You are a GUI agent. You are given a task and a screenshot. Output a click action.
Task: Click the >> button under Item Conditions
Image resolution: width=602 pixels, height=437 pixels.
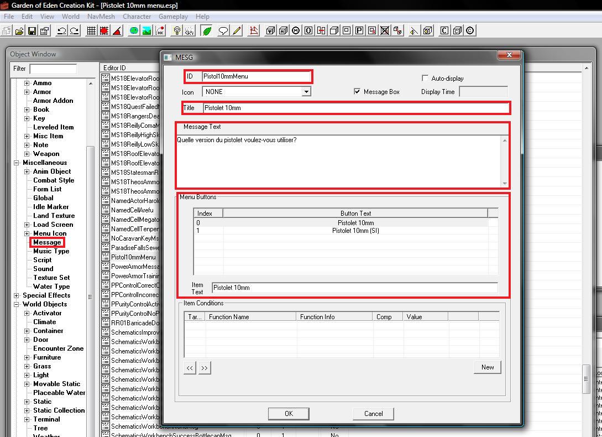(x=204, y=368)
